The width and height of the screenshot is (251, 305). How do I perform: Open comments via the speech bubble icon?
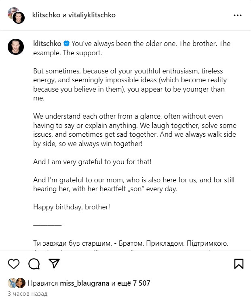(x=34, y=263)
